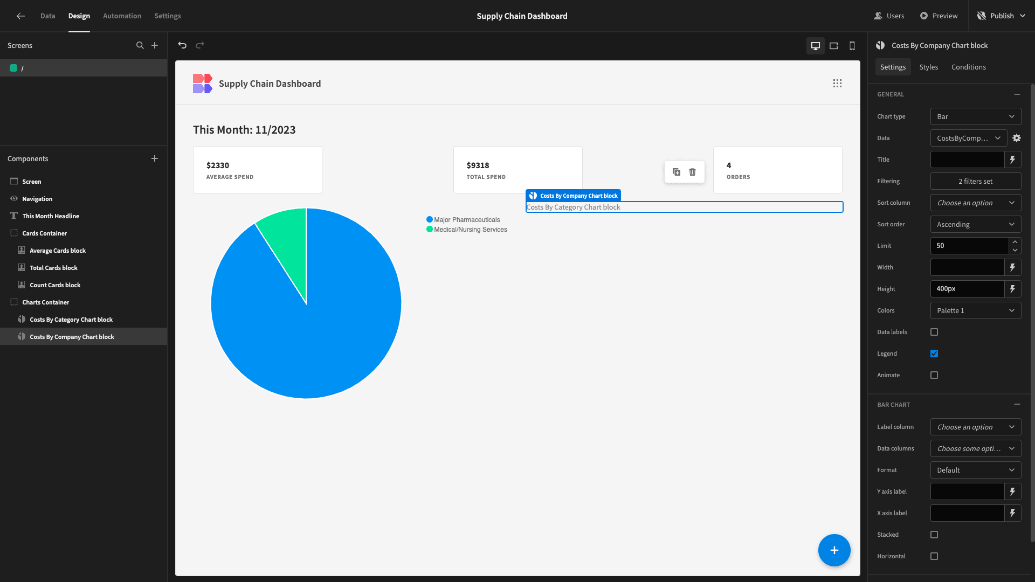Screen dimensions: 1035x582
Task: Add a new component with plus icon
Action: tap(155, 158)
